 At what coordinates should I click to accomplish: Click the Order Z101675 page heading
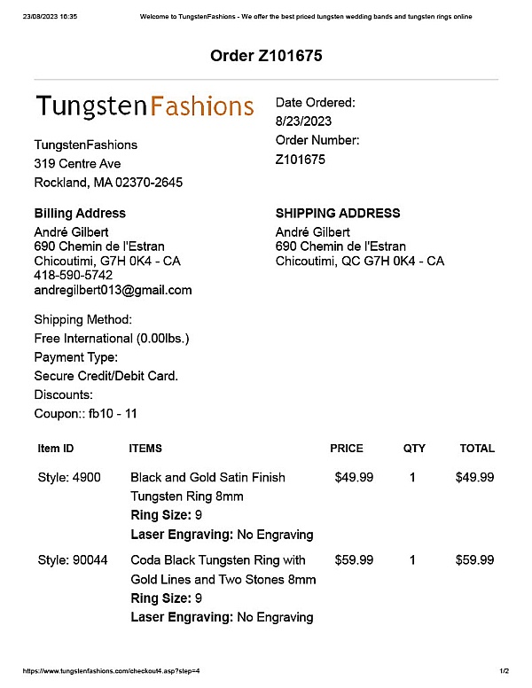click(x=266, y=56)
